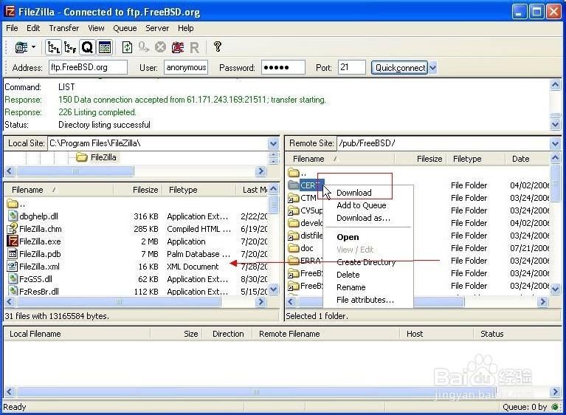The width and height of the screenshot is (566, 415).
Task: Select FileZilla.pdb in local file list
Action: [40, 254]
